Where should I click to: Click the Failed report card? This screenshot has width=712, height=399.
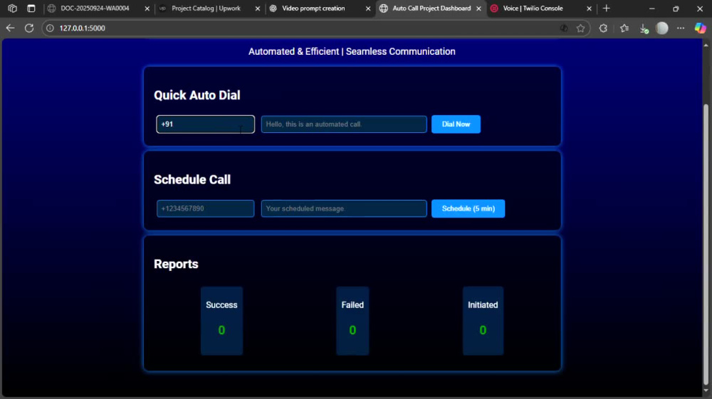pyautogui.click(x=352, y=321)
